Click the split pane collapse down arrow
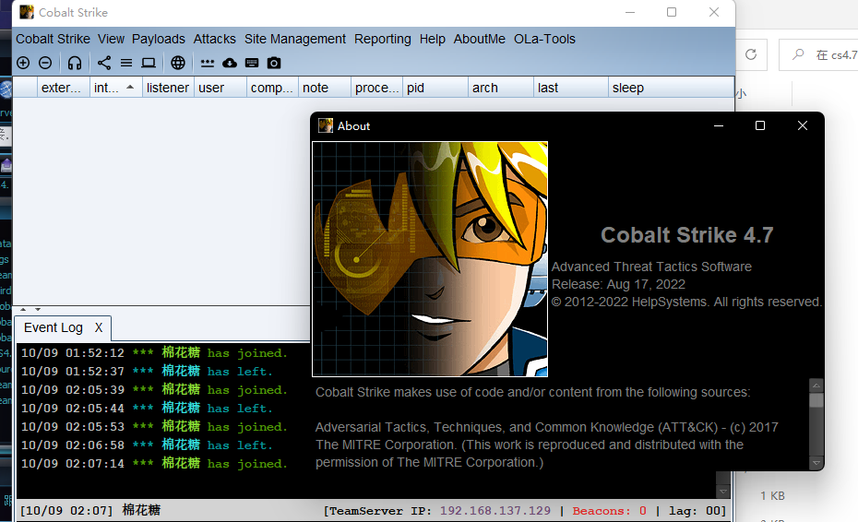Viewport: 858px width, 522px height. (38, 309)
